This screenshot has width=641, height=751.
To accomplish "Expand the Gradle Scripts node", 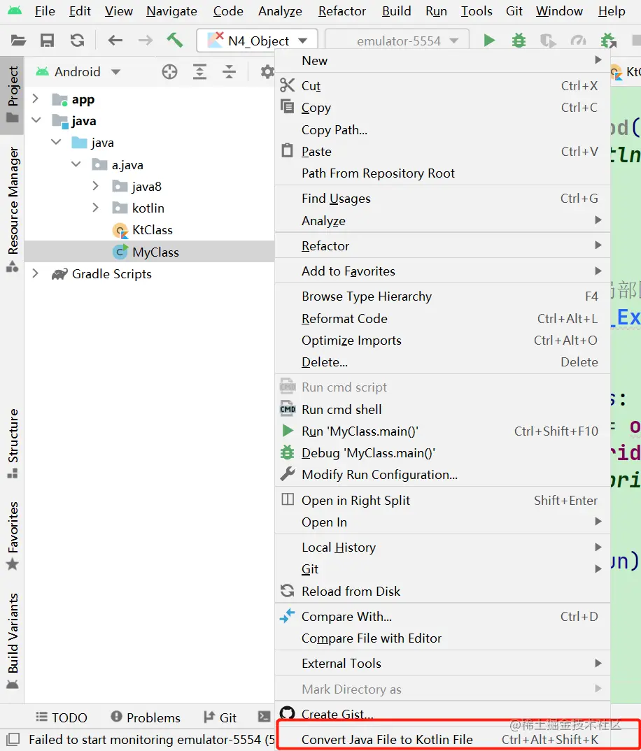I will [x=35, y=273].
